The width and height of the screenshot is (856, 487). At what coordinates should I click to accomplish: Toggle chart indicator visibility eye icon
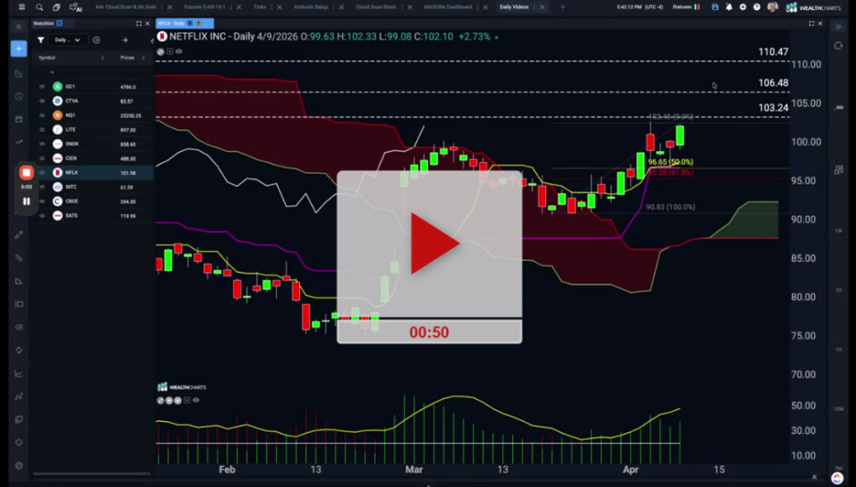coord(179,51)
